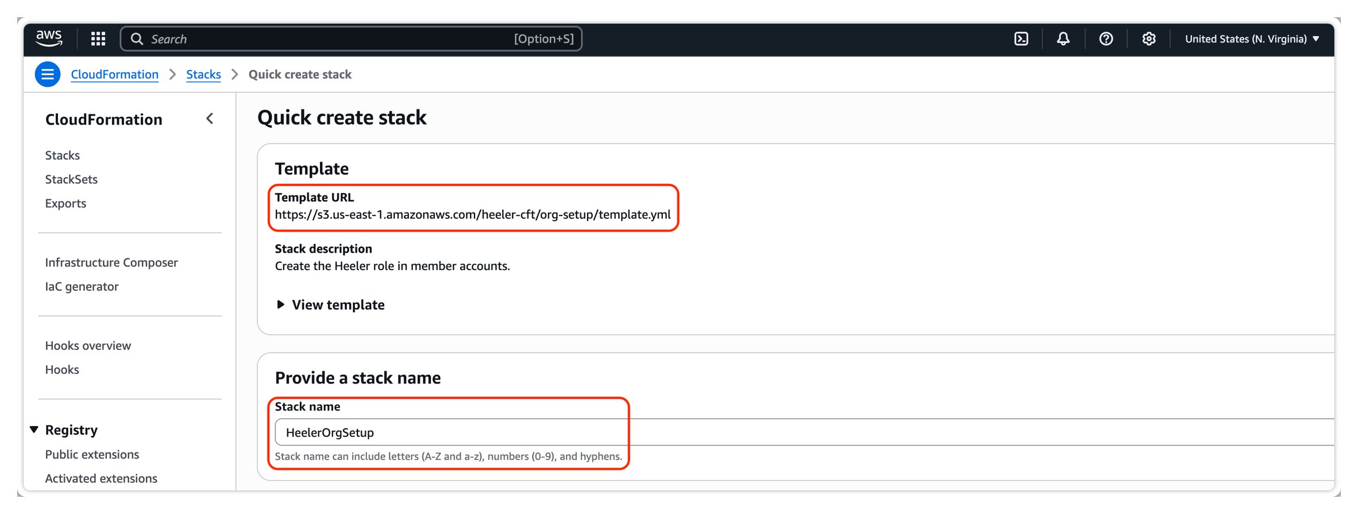Open Public extensions under Registry

coord(92,454)
